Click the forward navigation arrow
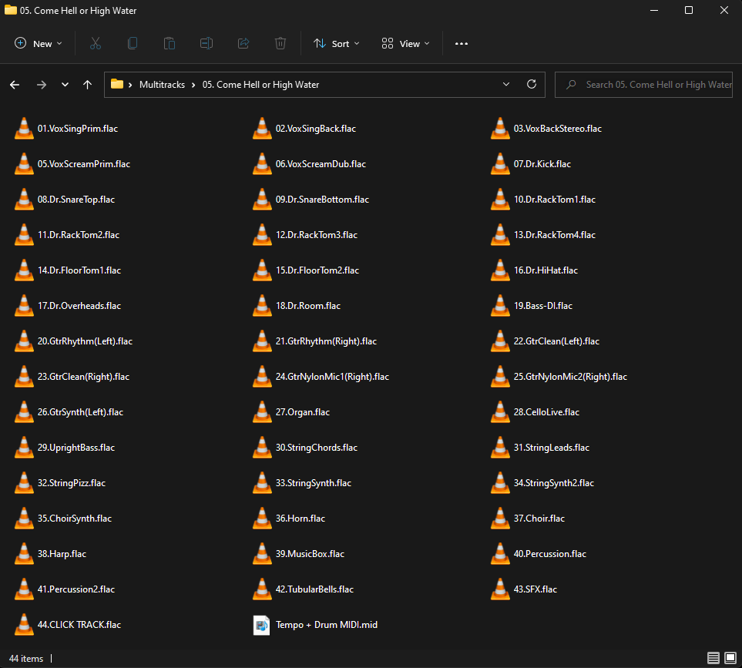The width and height of the screenshot is (742, 668). (42, 85)
